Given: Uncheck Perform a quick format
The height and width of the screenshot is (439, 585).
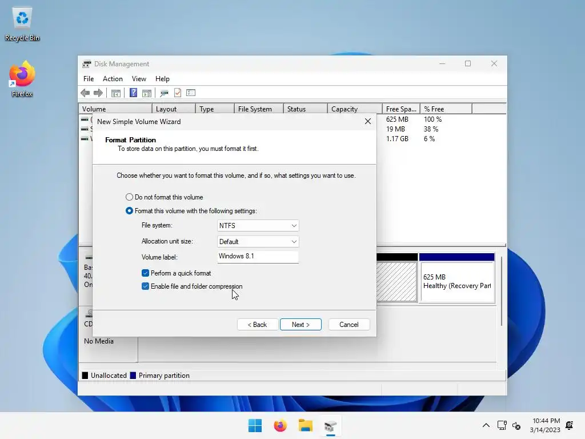Looking at the screenshot, I should tap(146, 273).
